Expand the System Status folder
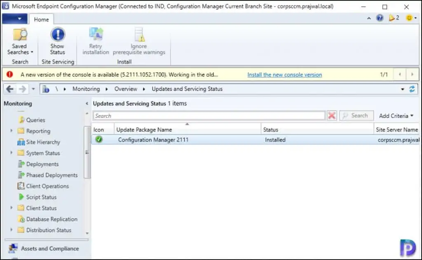 11,153
